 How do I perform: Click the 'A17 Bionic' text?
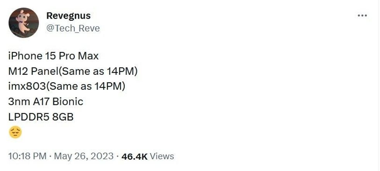pyautogui.click(x=57, y=102)
